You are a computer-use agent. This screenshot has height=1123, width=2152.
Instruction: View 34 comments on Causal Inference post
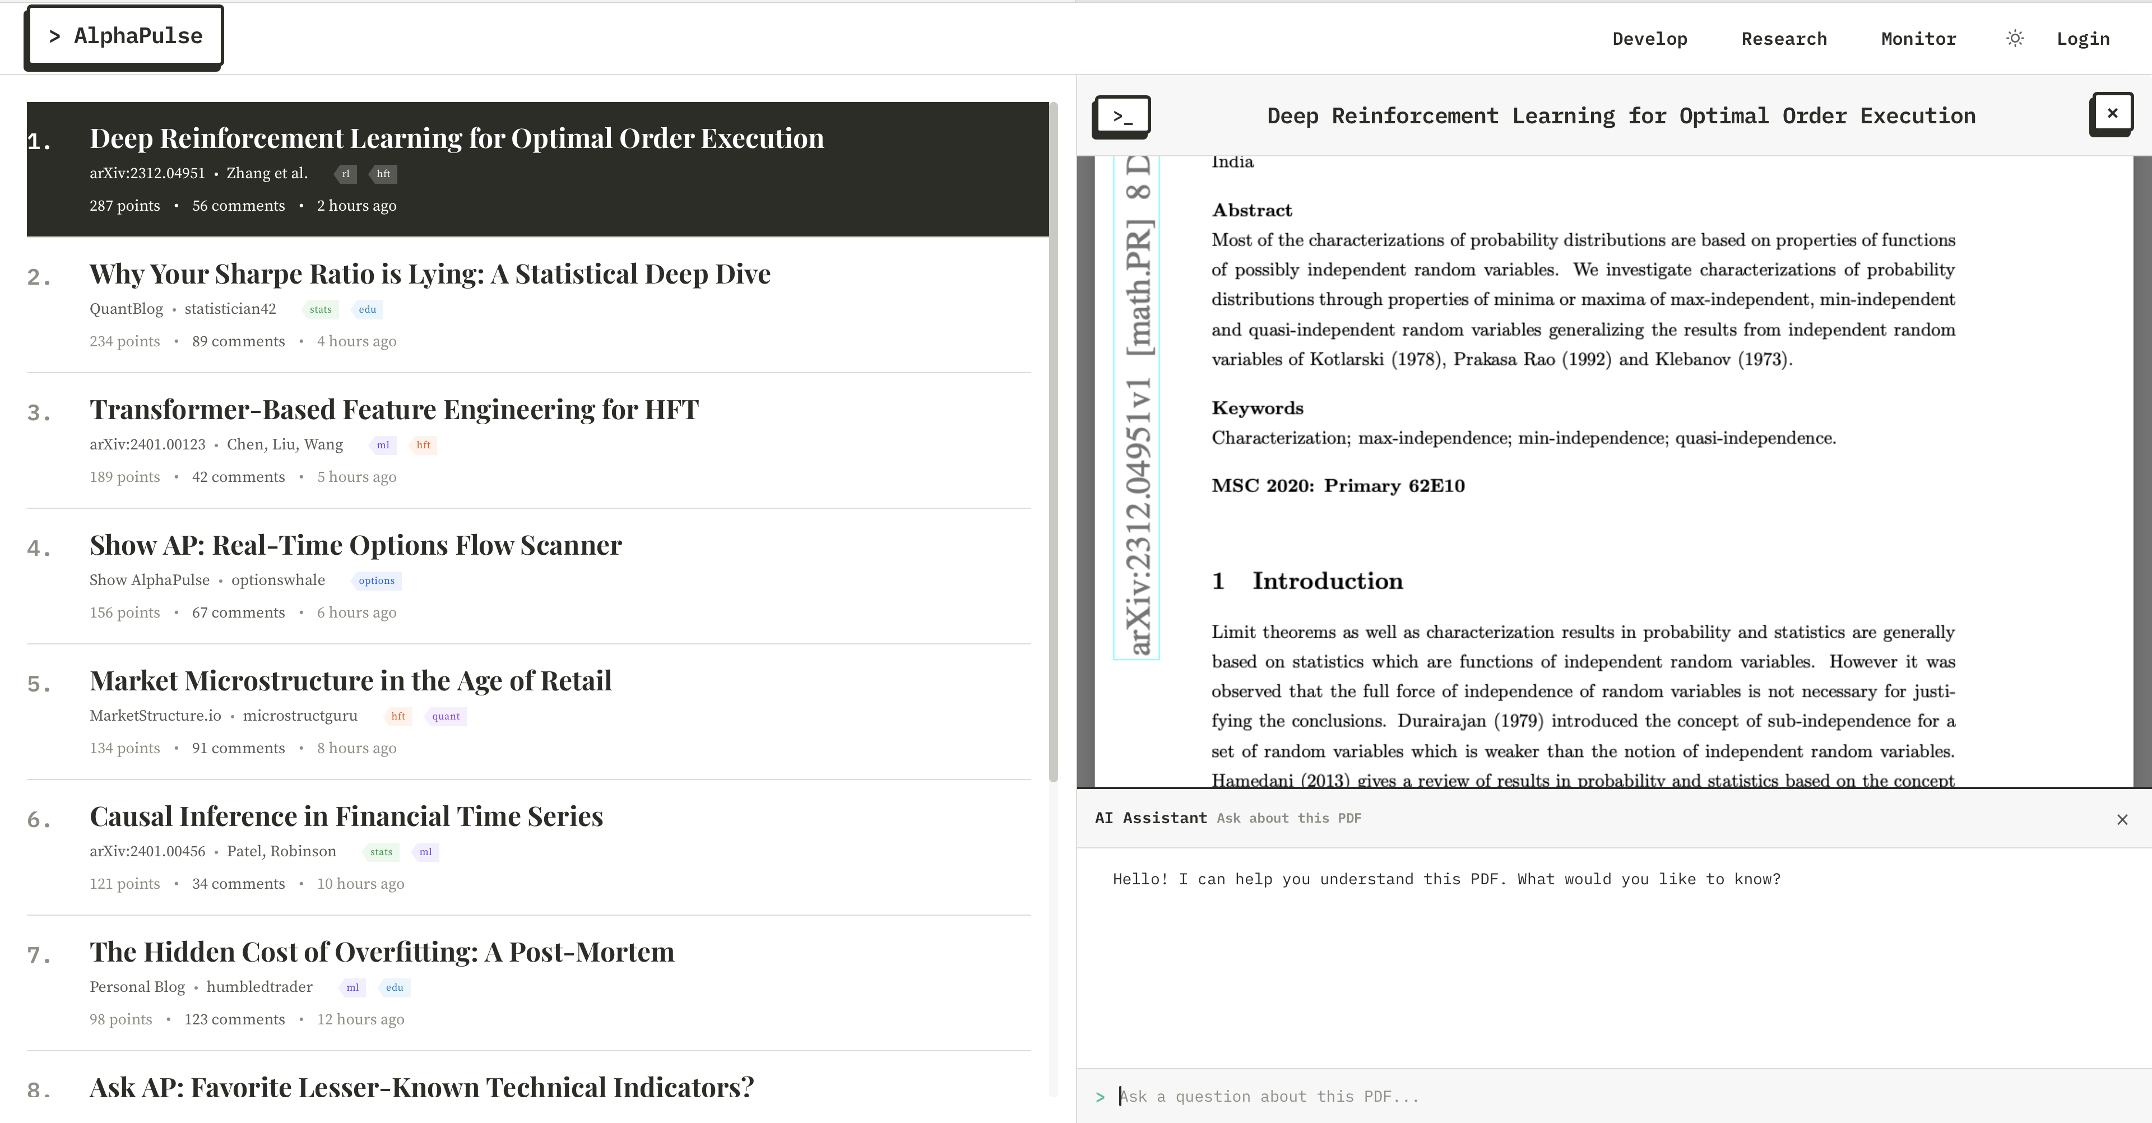[x=238, y=884]
